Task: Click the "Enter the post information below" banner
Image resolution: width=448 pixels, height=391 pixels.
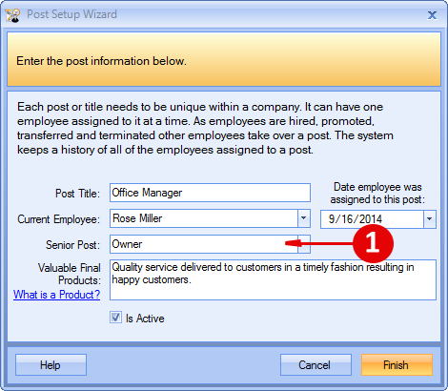Action: click(x=224, y=59)
